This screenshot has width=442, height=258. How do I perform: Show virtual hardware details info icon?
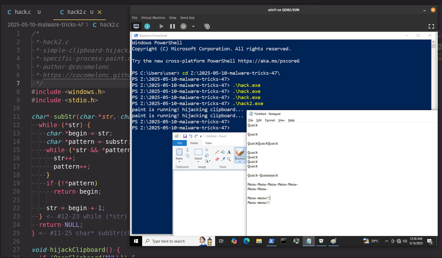(147, 26)
